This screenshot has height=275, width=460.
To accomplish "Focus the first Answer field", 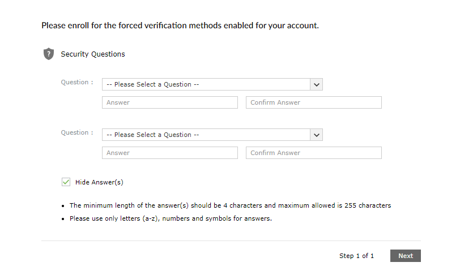I will click(x=170, y=102).
